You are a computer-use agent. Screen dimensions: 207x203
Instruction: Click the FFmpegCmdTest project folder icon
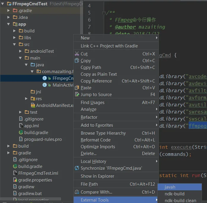point(9,4)
